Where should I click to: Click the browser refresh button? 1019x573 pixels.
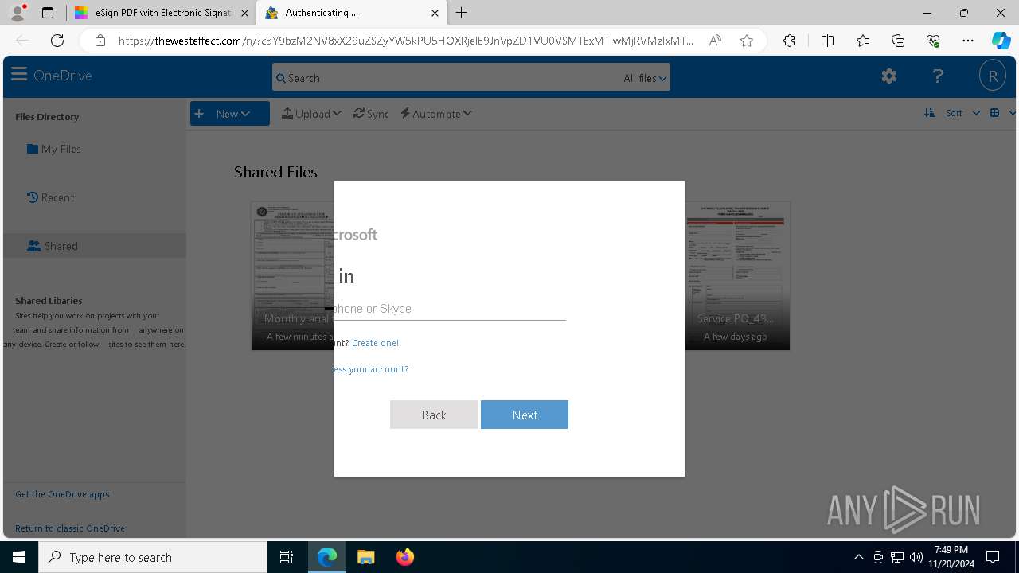tap(57, 41)
